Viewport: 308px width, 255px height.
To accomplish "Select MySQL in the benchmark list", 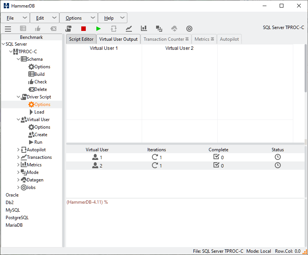I will point(13,210).
